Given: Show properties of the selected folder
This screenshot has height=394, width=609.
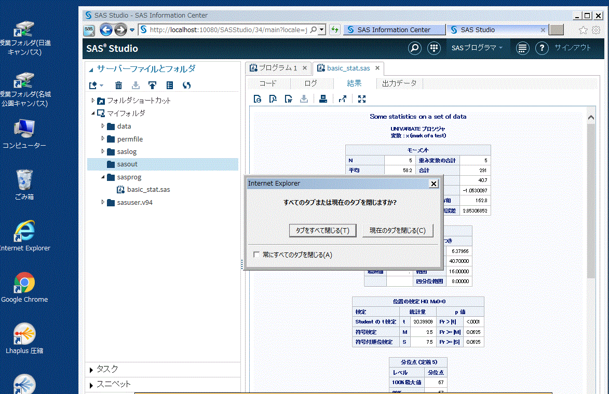Looking at the screenshot, I should [170, 86].
